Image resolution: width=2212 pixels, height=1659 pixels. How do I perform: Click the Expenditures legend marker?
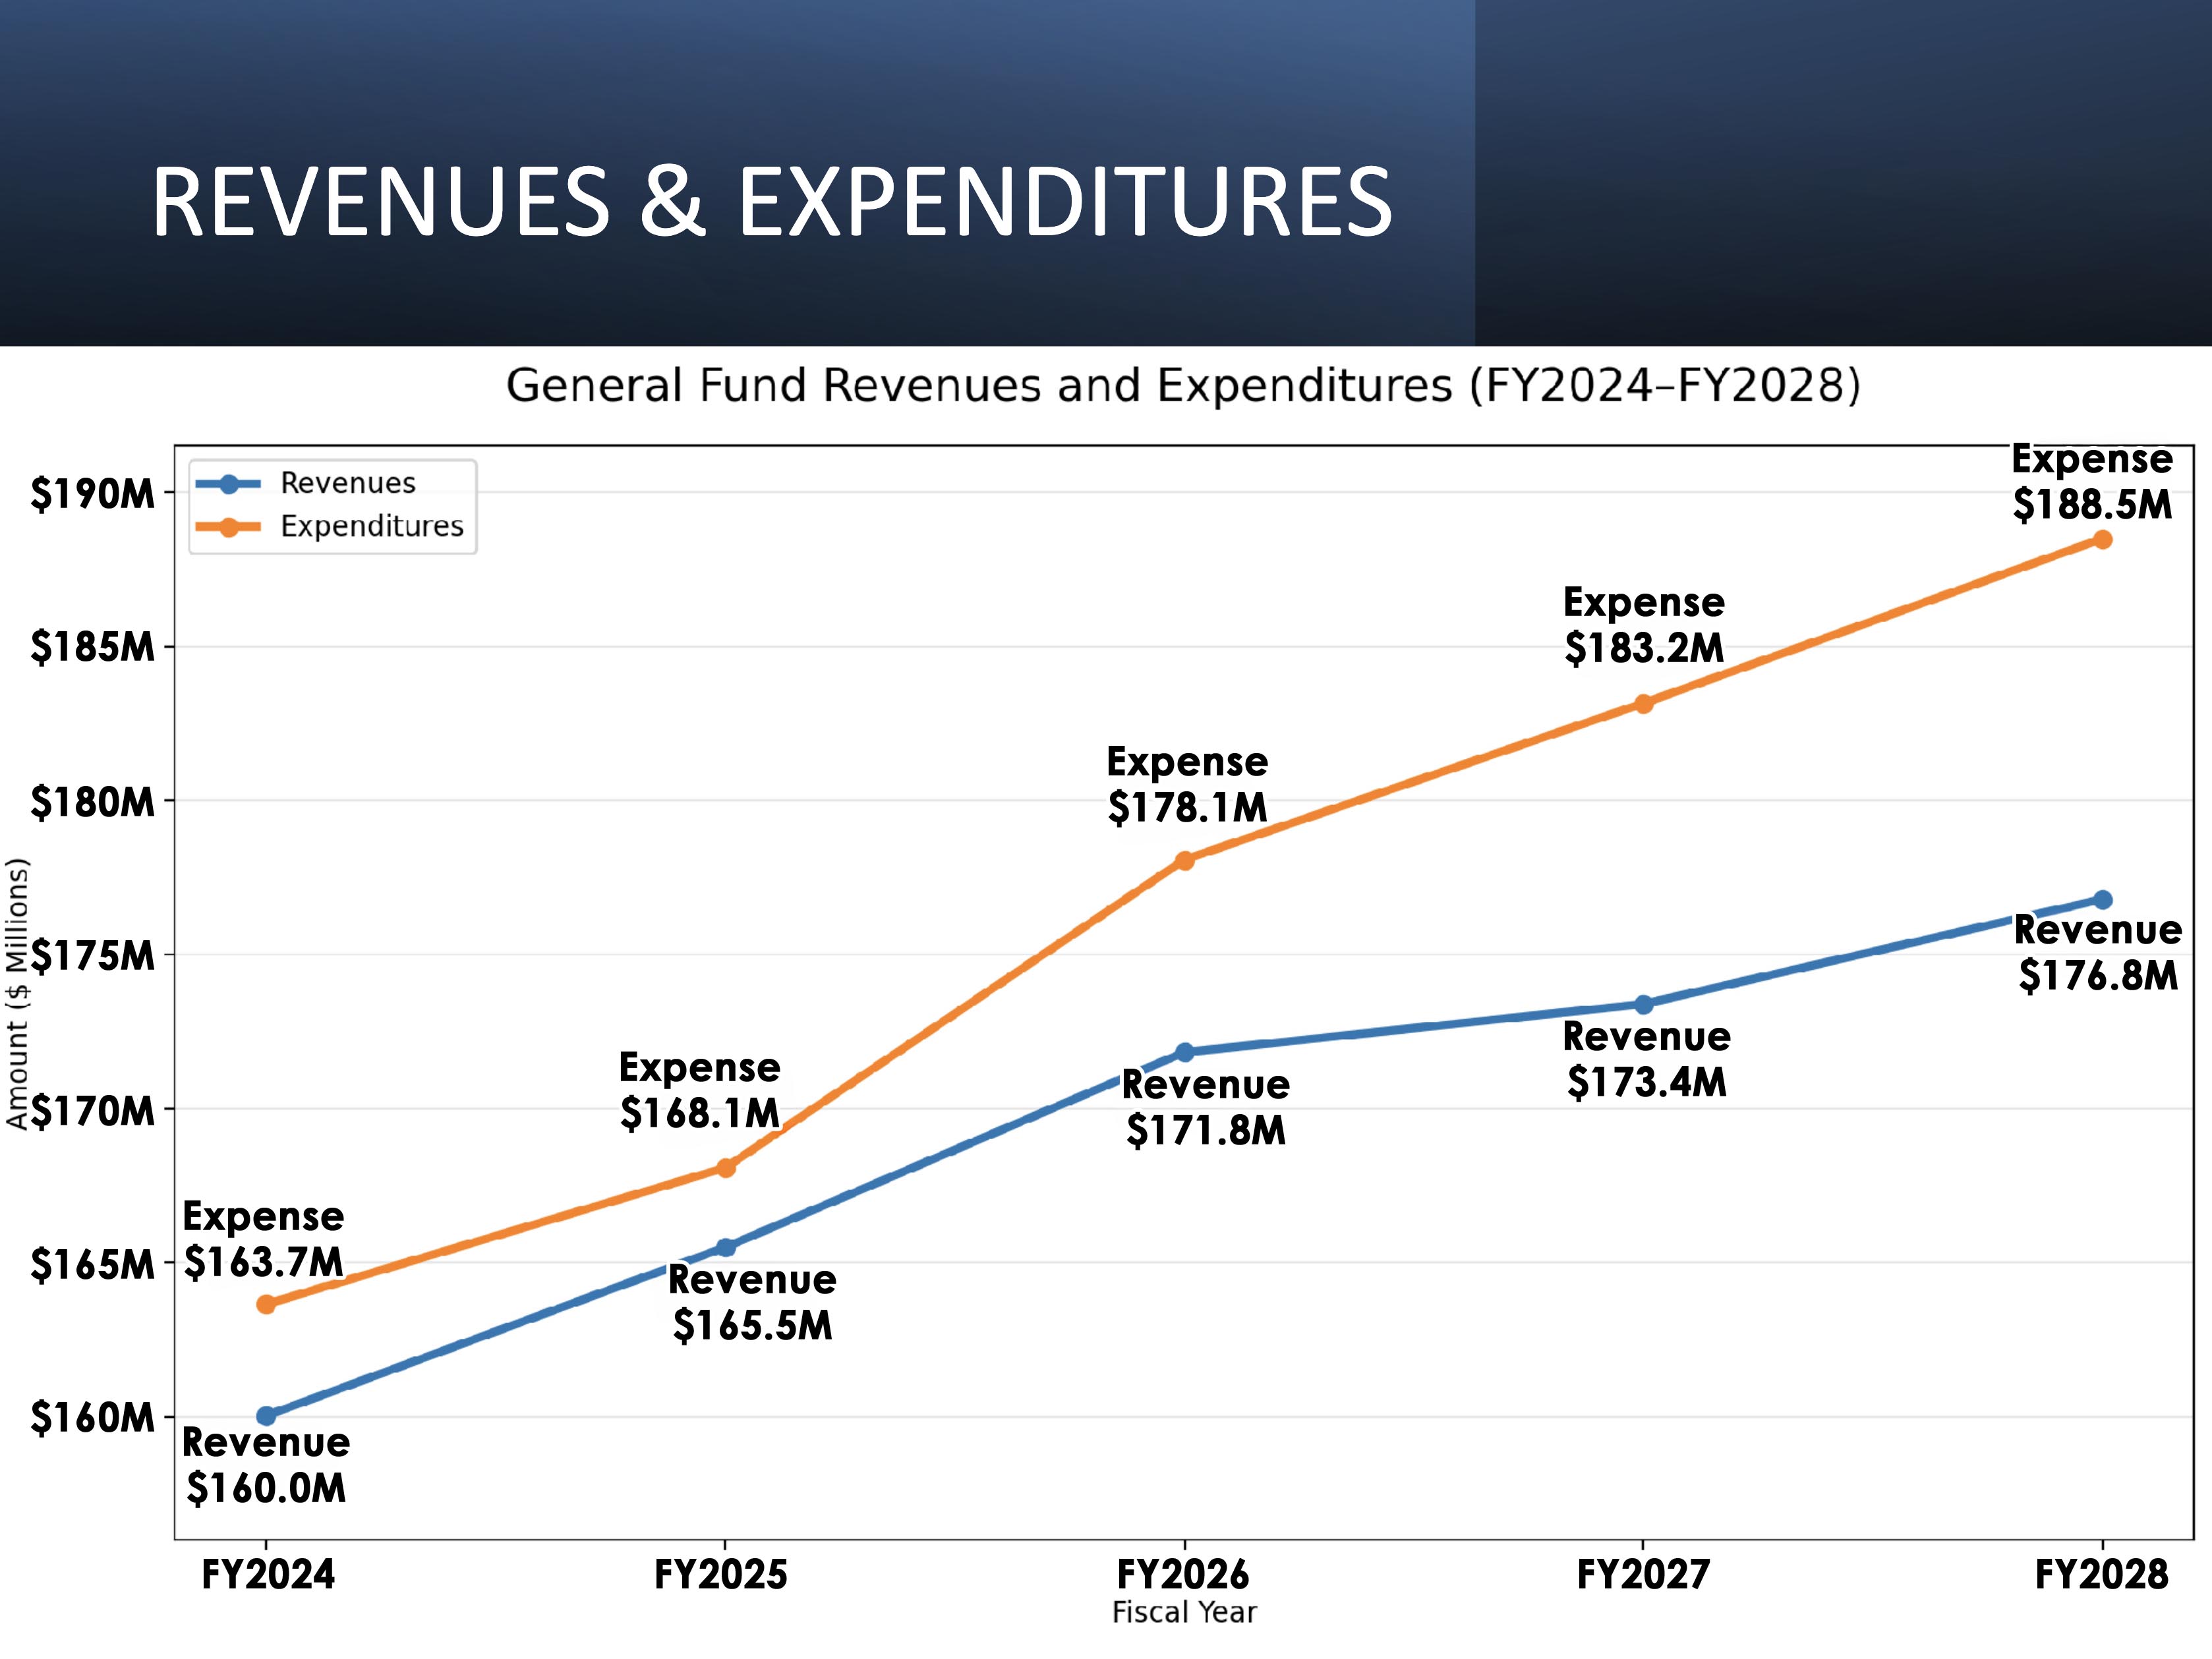(228, 526)
